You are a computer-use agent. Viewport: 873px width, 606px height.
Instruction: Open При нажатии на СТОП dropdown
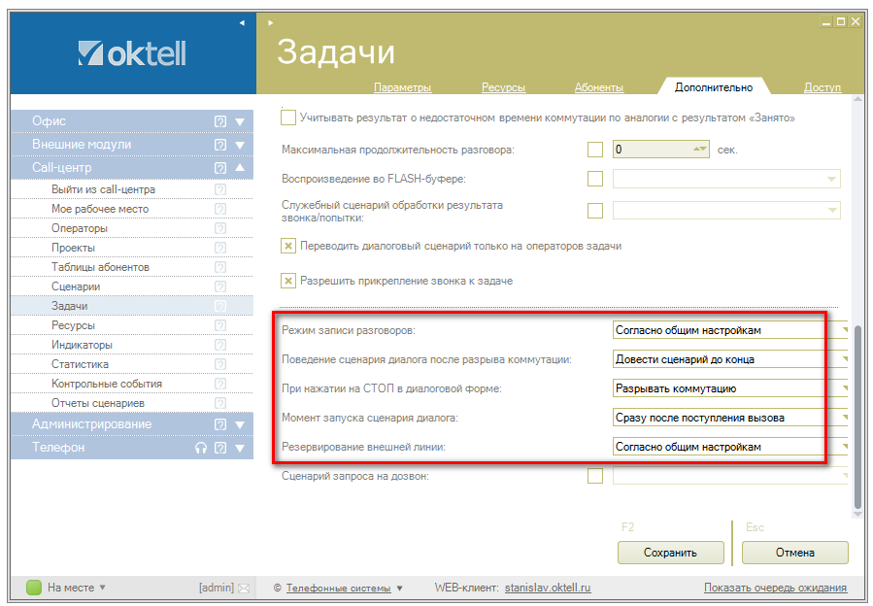(x=730, y=388)
